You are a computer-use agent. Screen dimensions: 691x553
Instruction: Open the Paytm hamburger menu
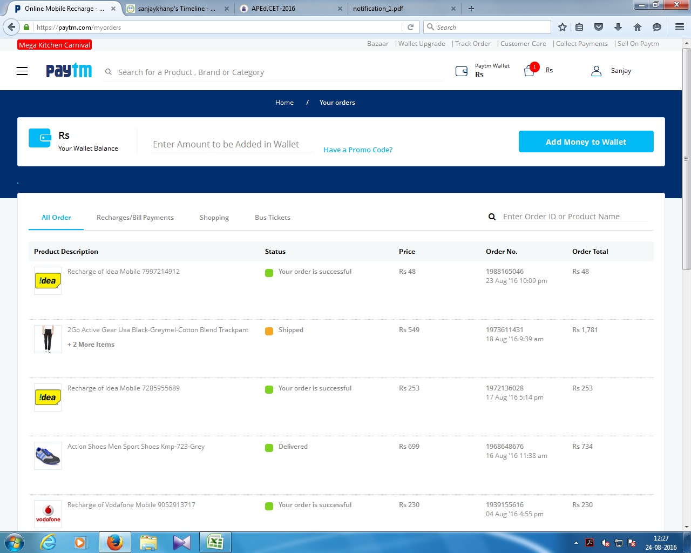point(22,71)
